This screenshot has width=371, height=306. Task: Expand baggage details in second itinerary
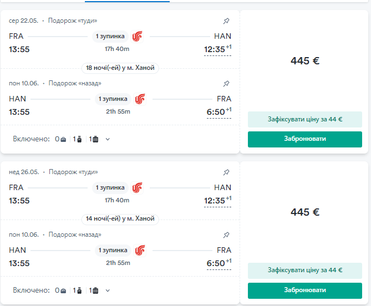click(x=108, y=290)
